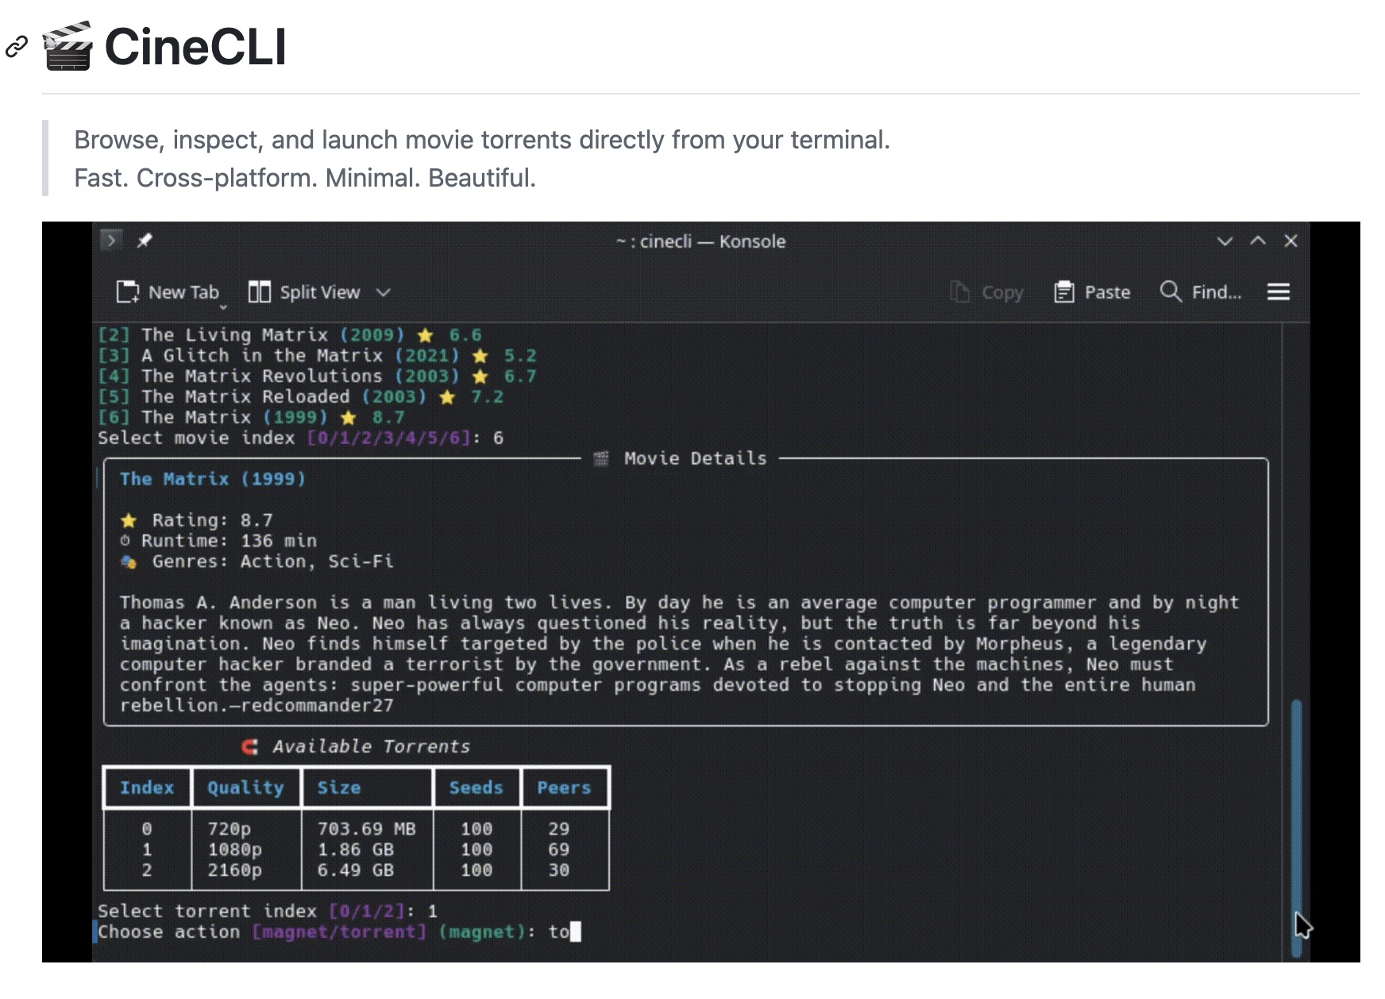This screenshot has width=1385, height=999.
Task: Click the "2160p" quality cell
Action: coord(235,870)
